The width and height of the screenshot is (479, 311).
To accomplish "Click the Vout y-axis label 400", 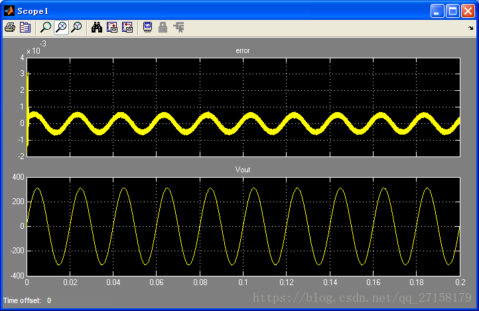I will point(19,177).
